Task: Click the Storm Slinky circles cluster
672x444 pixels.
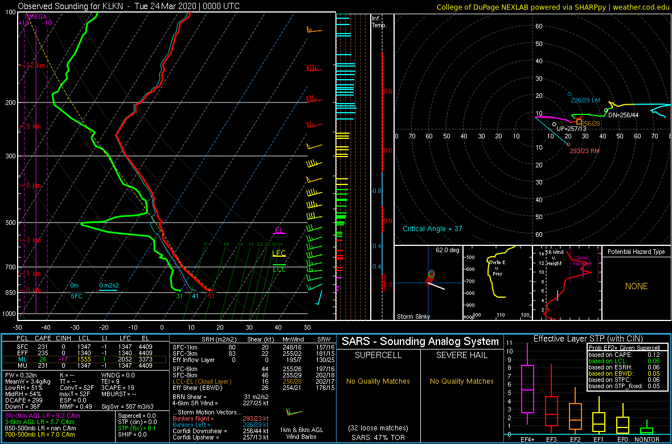Action: (431, 277)
